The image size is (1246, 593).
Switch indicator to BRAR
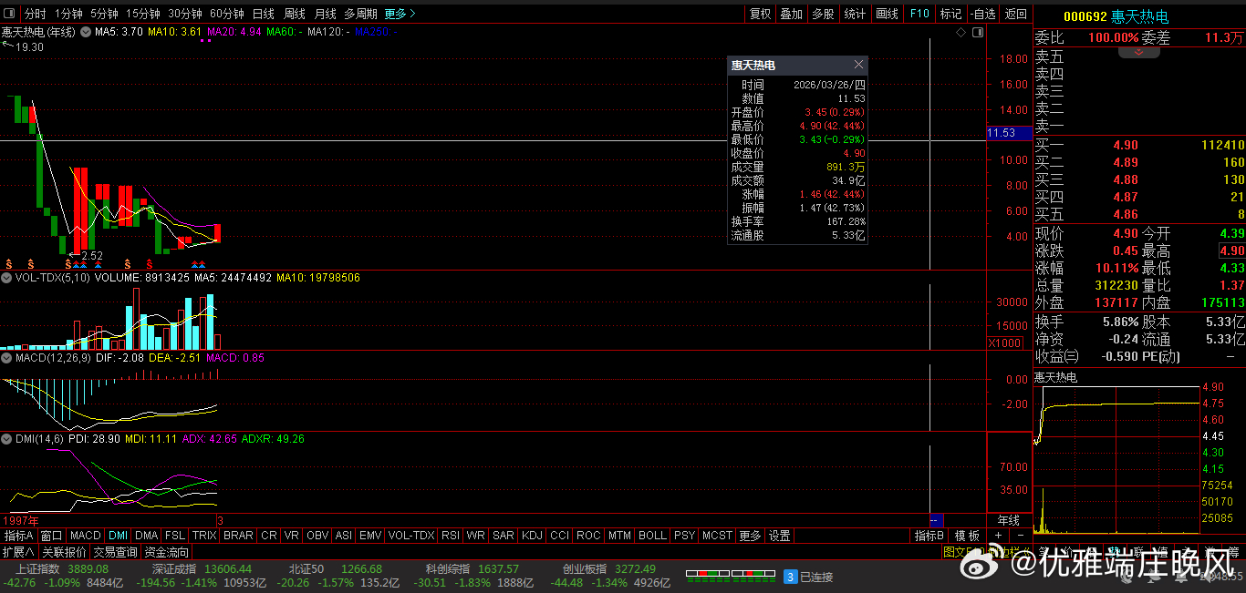click(238, 536)
